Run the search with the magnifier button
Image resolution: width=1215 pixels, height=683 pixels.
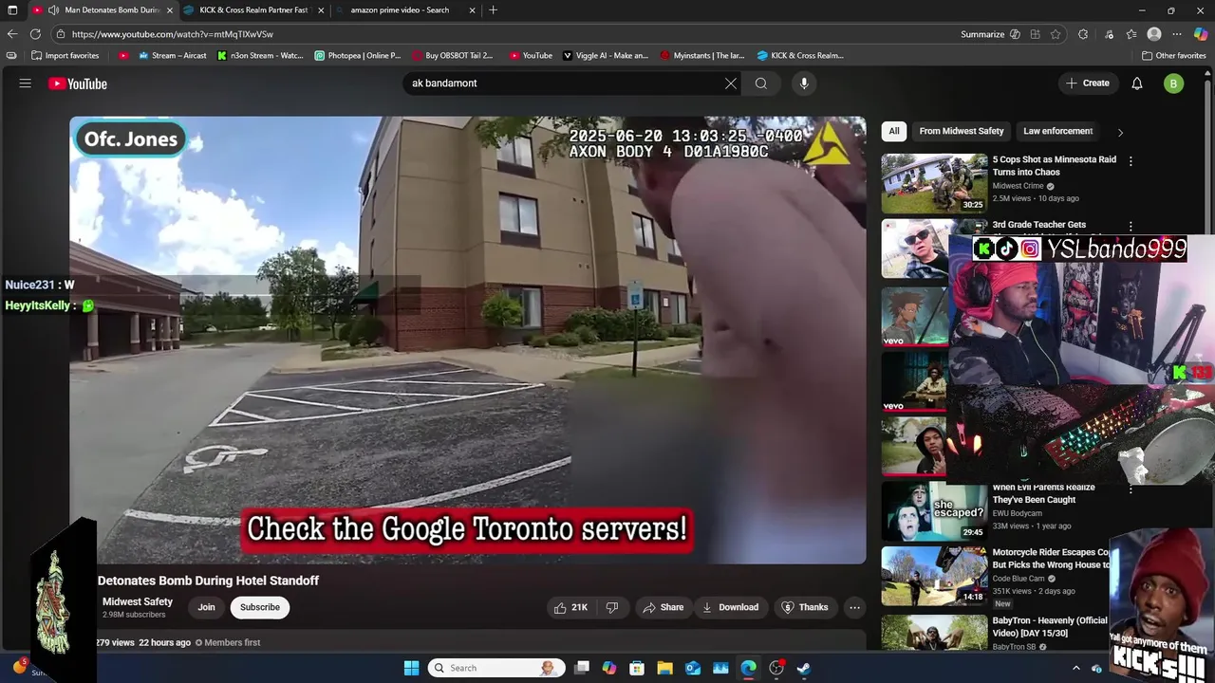pyautogui.click(x=761, y=83)
